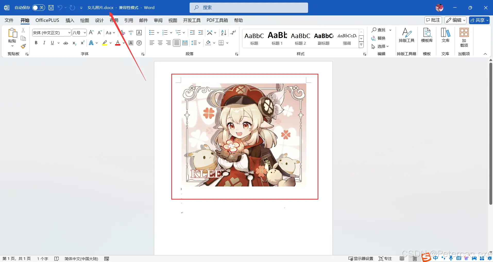The width and height of the screenshot is (493, 262).
Task: Click the yellow text highlight color button
Action: (105, 43)
